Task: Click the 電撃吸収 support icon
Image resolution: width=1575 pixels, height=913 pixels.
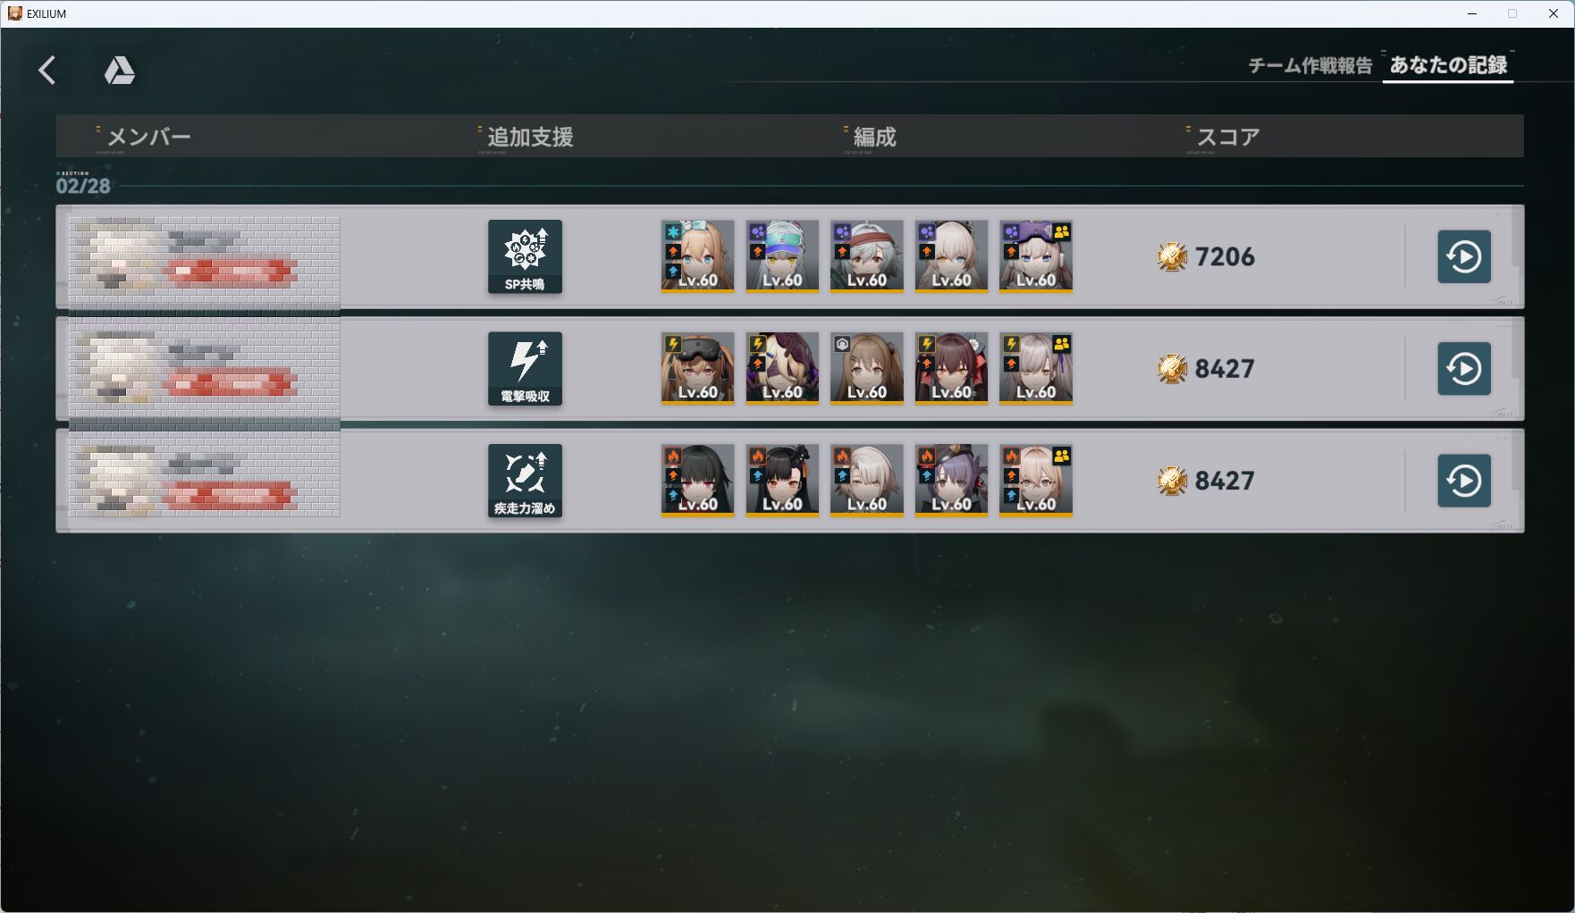Action: (x=525, y=368)
